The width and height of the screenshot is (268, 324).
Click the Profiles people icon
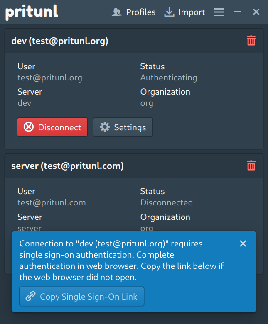coord(116,12)
